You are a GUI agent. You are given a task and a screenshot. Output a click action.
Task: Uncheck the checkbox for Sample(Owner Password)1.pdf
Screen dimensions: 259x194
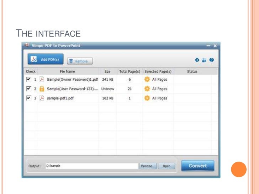pyautogui.click(x=28, y=79)
